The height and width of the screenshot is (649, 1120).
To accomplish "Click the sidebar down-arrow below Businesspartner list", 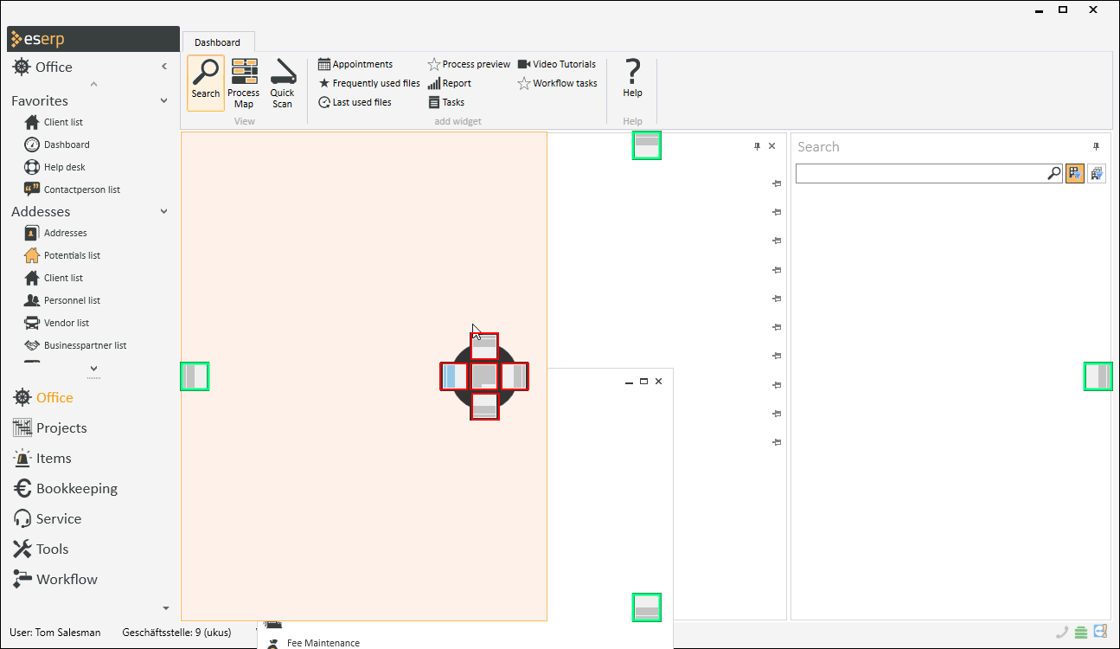I will 93,369.
